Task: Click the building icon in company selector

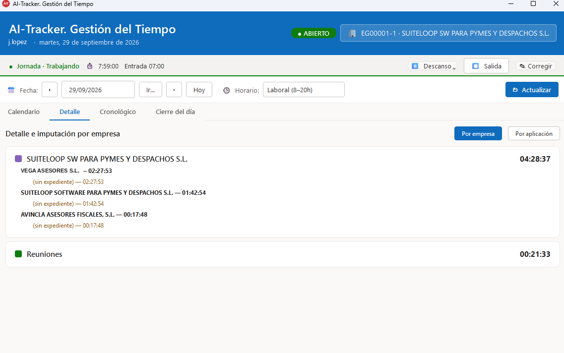Action: [353, 33]
